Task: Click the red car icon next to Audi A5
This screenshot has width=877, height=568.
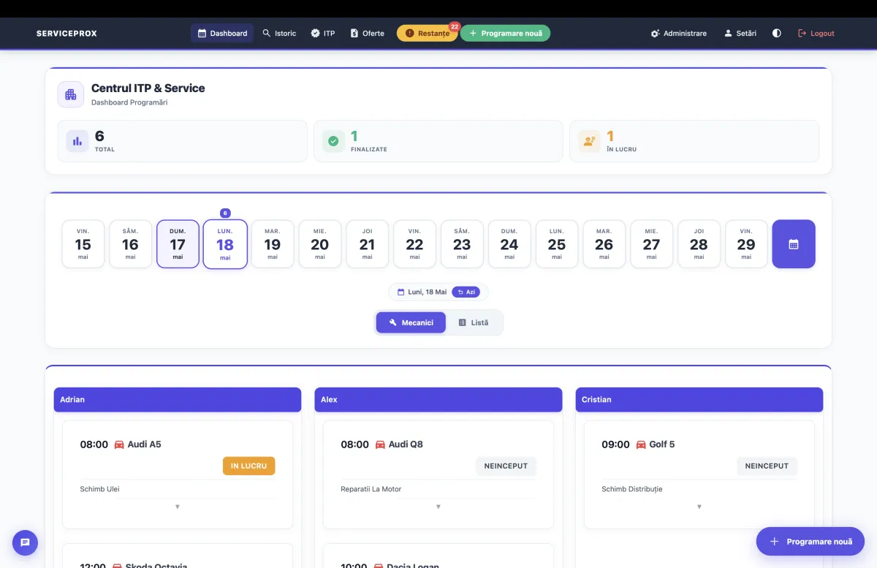Action: (119, 444)
